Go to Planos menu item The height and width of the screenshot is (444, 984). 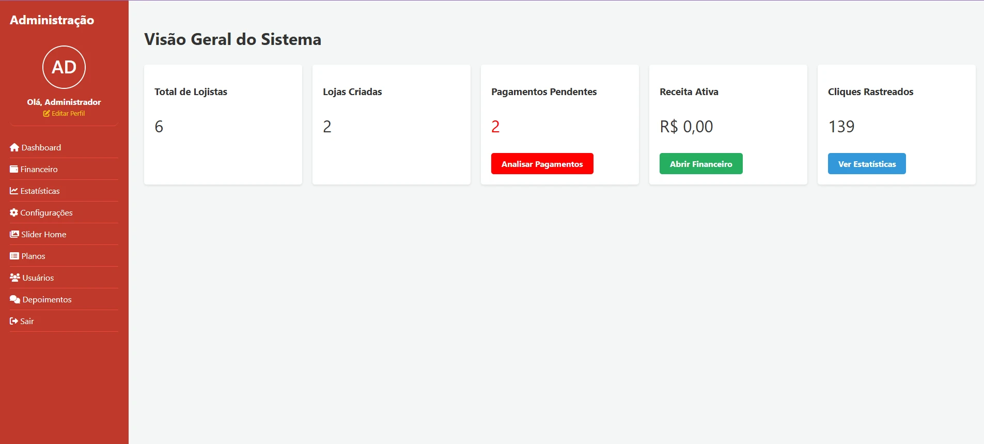pos(64,256)
